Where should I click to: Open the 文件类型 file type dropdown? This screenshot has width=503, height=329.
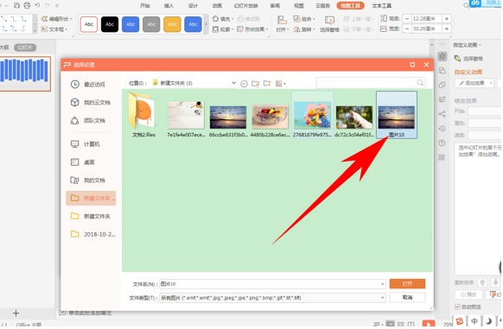[x=272, y=298]
